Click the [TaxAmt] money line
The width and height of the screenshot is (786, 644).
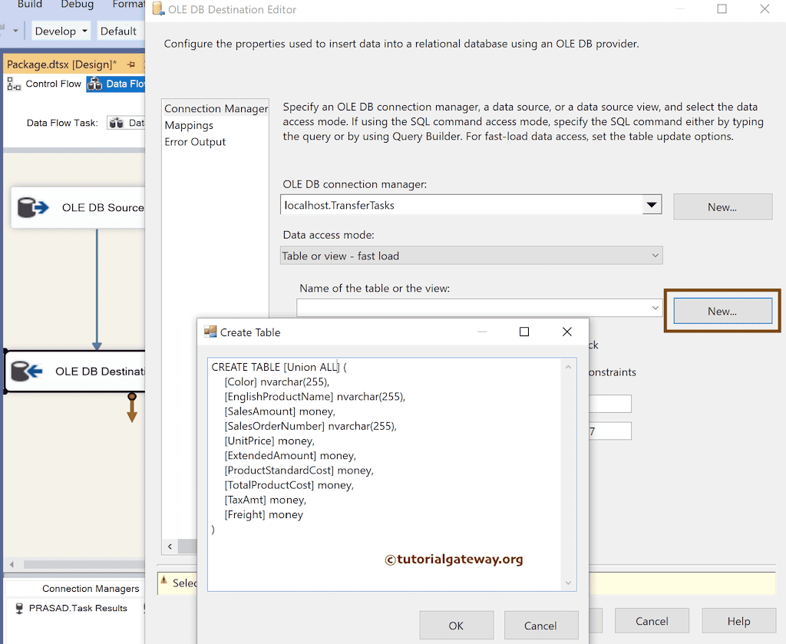pos(265,500)
